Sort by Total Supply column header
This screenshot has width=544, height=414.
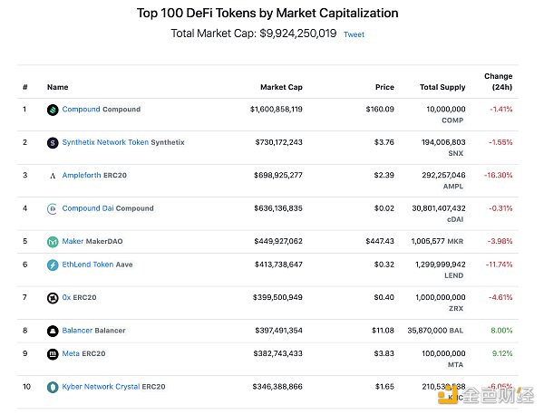pyautogui.click(x=442, y=88)
